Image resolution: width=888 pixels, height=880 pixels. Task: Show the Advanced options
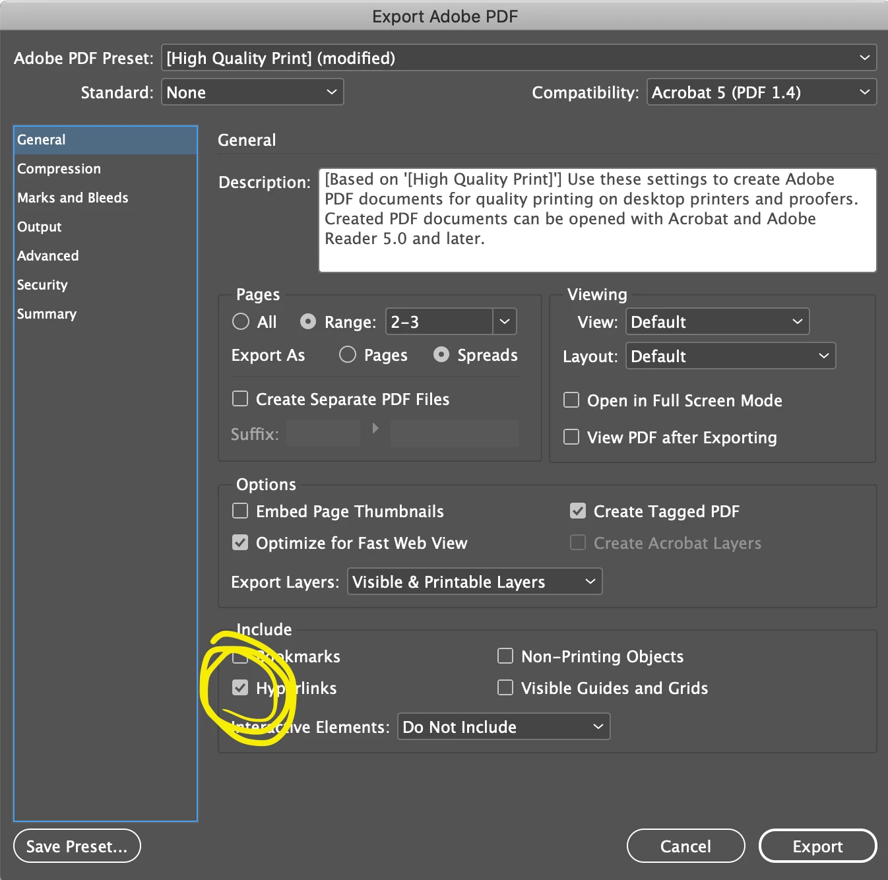coord(106,256)
